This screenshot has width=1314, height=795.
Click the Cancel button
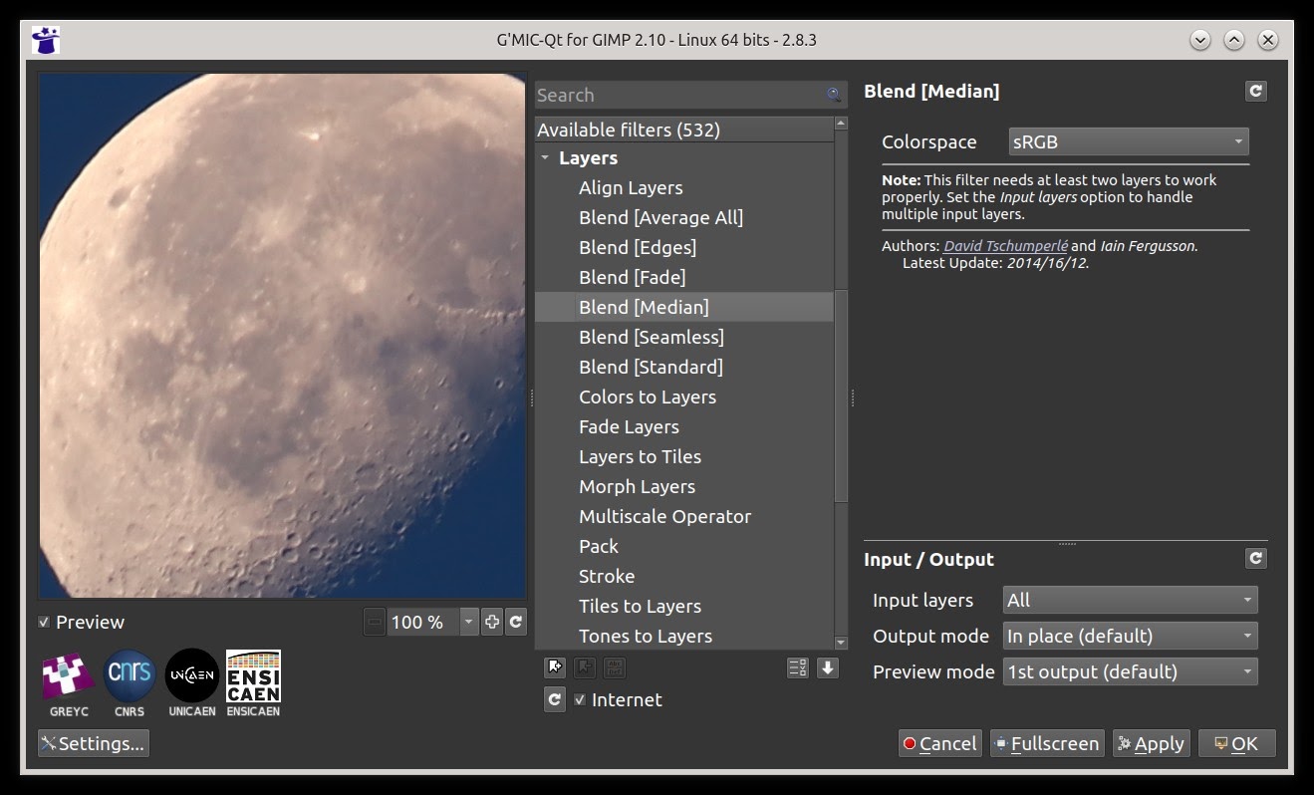pos(939,743)
